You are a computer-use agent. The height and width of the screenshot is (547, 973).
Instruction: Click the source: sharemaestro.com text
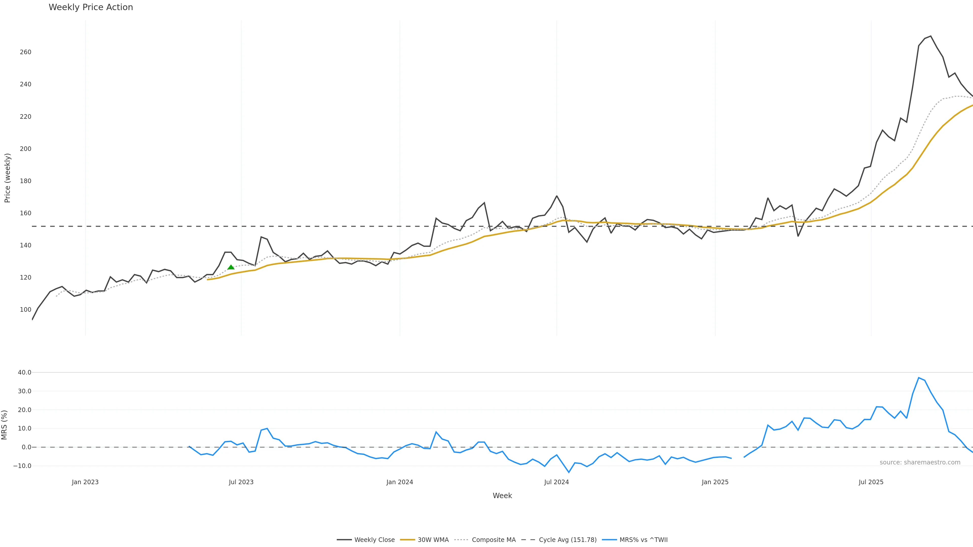[920, 462]
